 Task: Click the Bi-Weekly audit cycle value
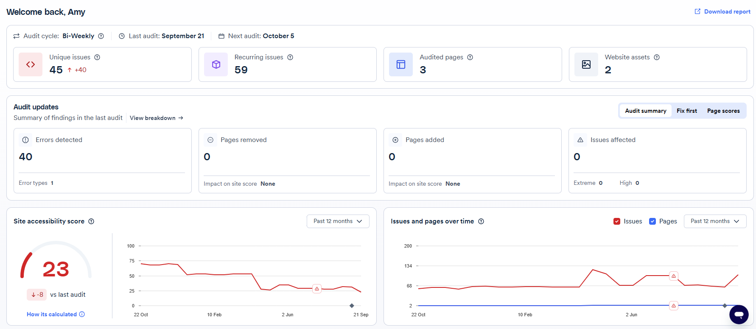(x=78, y=36)
